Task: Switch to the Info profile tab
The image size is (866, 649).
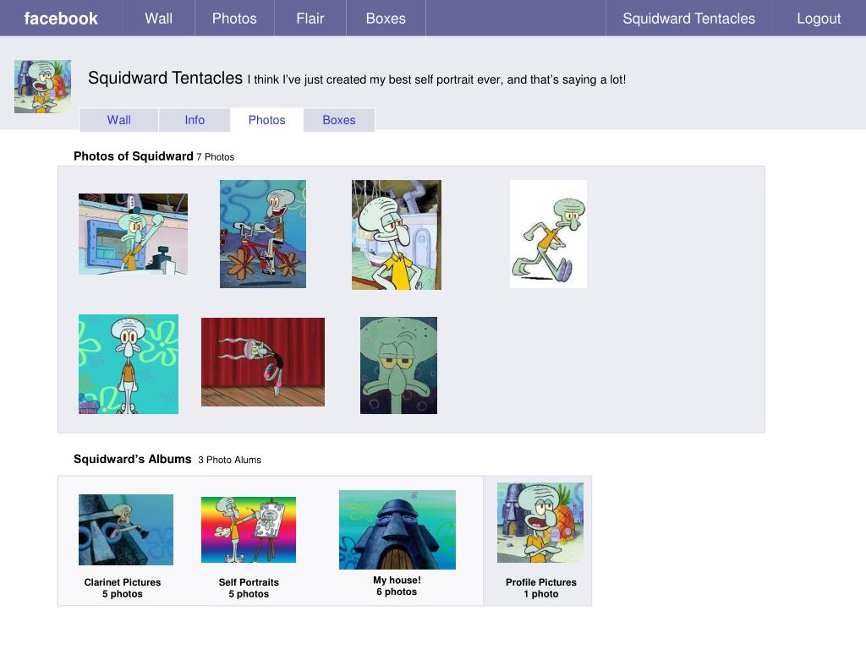Action: click(x=195, y=120)
